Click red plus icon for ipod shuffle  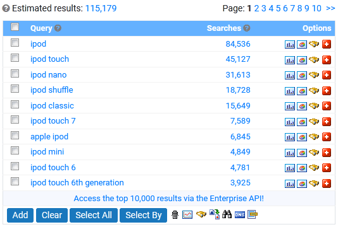pos(327,91)
